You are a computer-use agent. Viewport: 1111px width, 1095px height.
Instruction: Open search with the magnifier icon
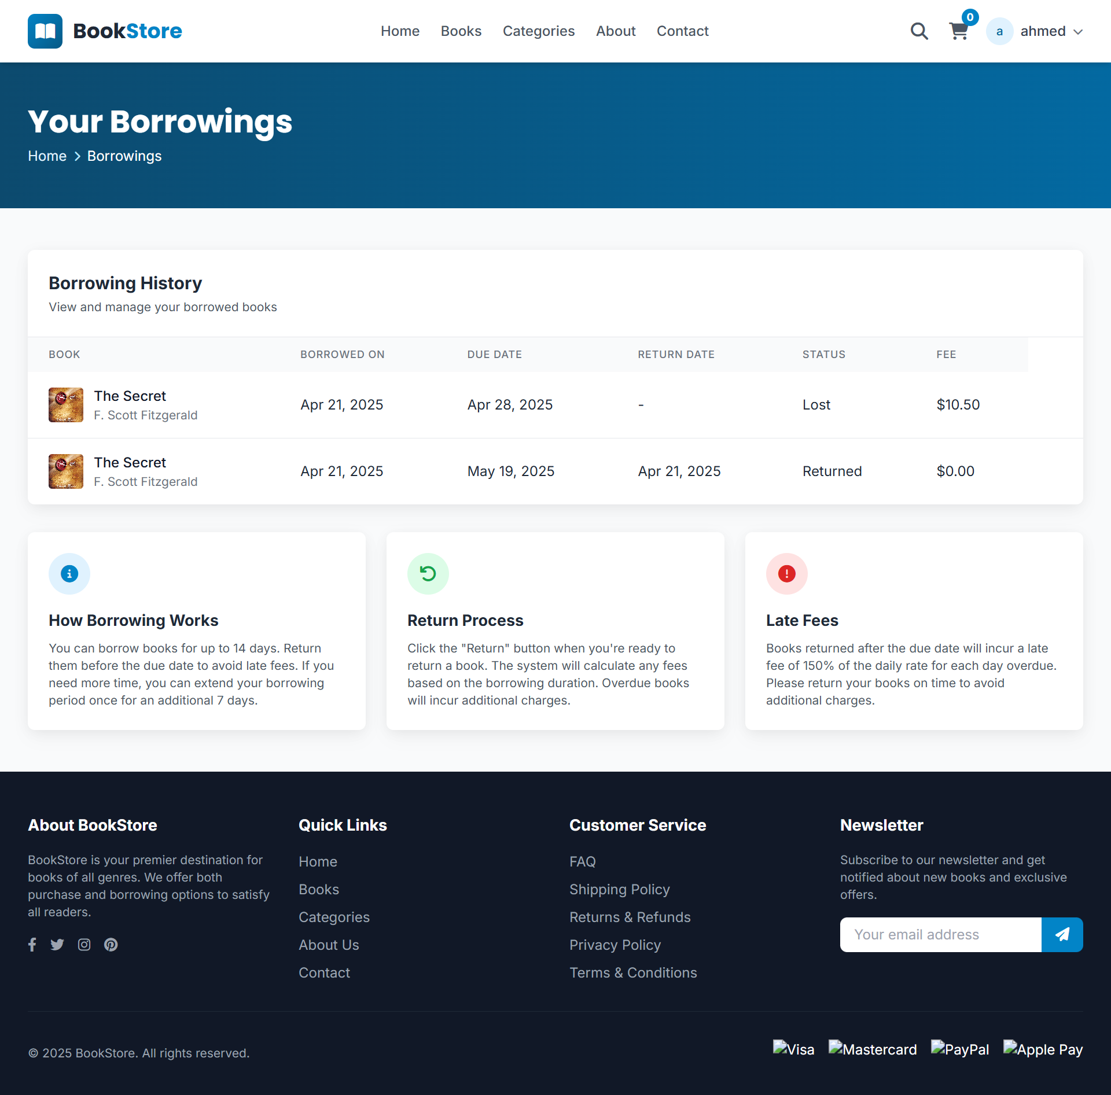point(919,31)
